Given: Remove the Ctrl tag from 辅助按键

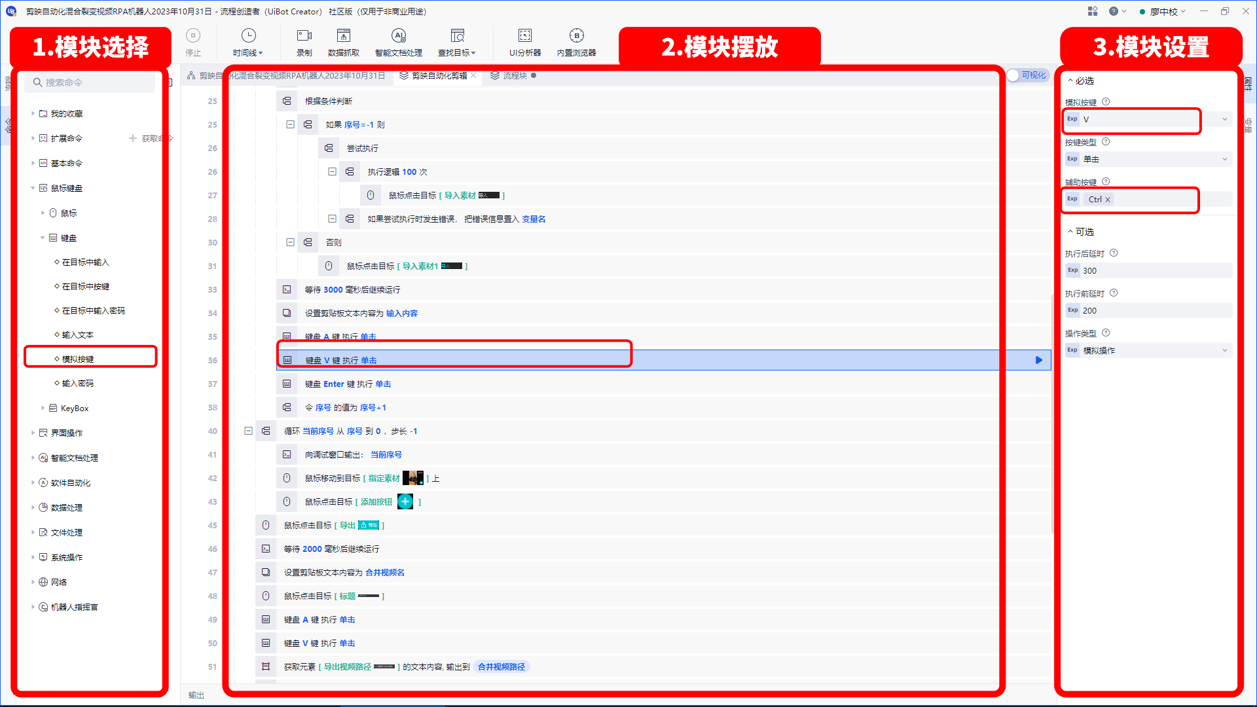Looking at the screenshot, I should [1108, 200].
